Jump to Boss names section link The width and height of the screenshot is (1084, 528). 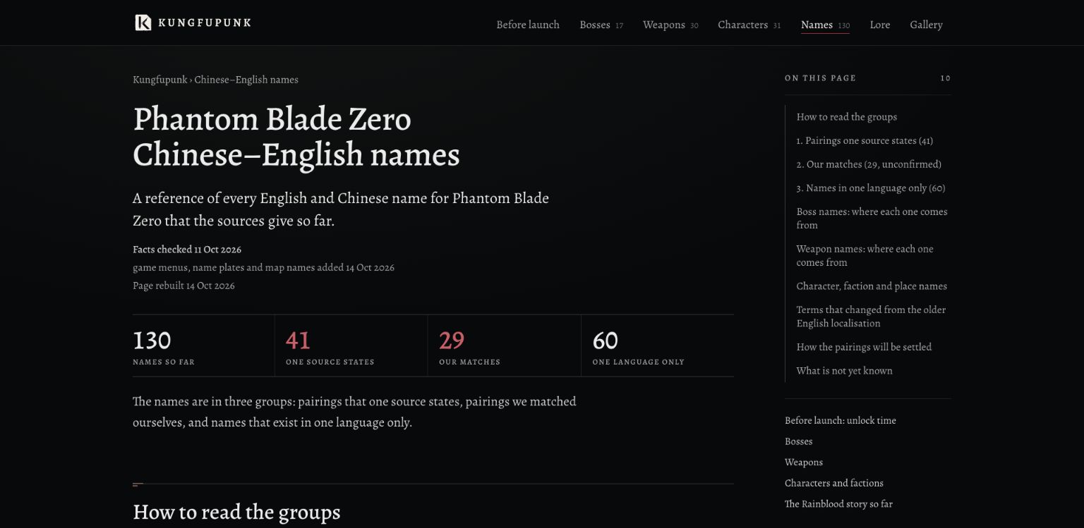coord(872,218)
